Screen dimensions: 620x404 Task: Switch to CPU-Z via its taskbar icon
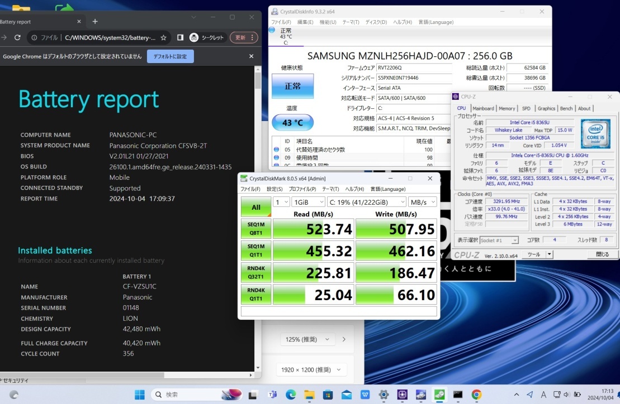click(402, 395)
